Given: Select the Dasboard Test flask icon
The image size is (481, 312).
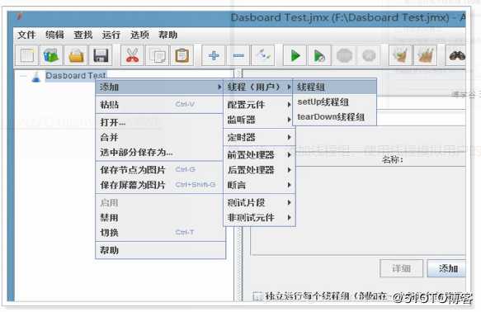Looking at the screenshot, I should click(36, 77).
